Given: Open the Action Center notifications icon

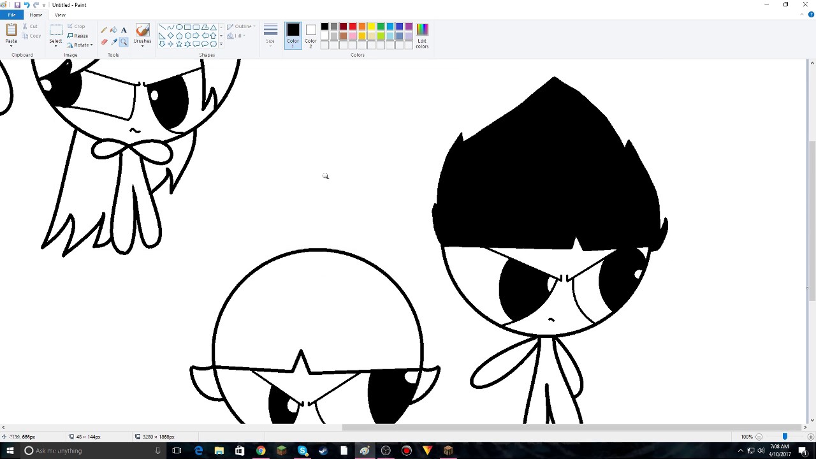Looking at the screenshot, I should click(804, 451).
